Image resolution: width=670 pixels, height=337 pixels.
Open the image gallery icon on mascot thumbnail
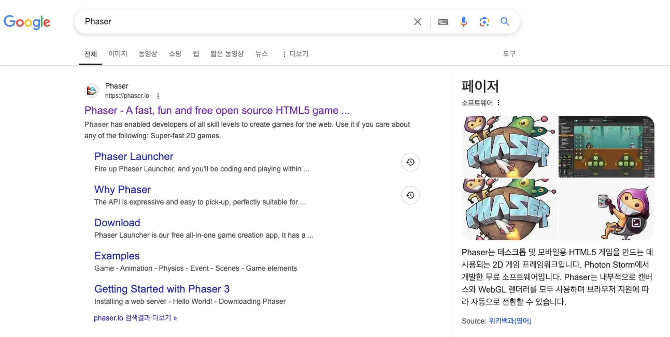636,223
